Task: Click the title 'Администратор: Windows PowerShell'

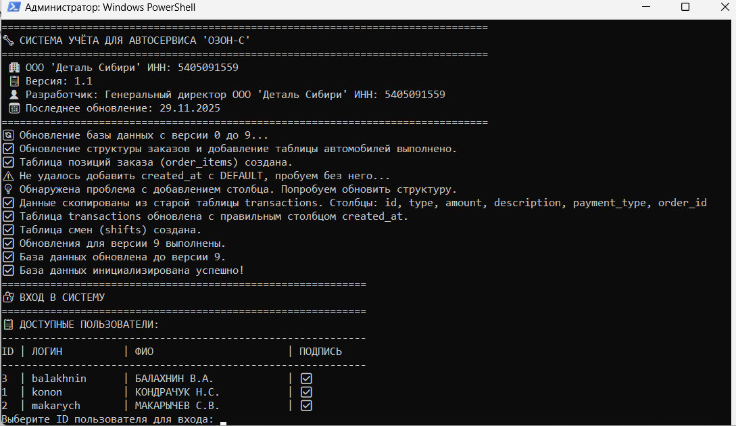Action: [x=110, y=7]
